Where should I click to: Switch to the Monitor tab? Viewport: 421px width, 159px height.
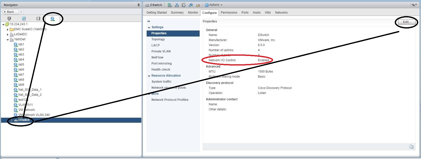click(193, 13)
